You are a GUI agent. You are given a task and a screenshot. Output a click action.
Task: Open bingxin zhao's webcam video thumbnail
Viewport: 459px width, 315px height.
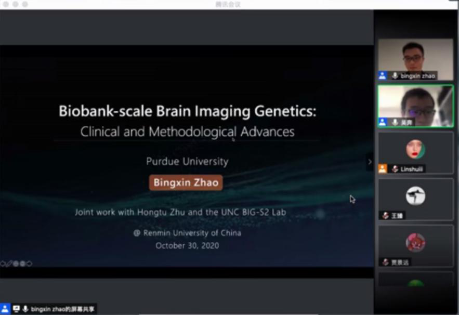pos(415,56)
